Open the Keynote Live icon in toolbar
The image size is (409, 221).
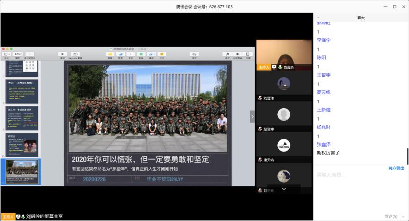(75, 54)
